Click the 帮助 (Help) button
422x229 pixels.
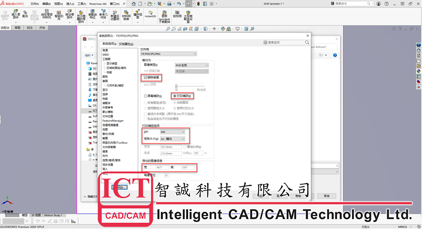[298, 196]
